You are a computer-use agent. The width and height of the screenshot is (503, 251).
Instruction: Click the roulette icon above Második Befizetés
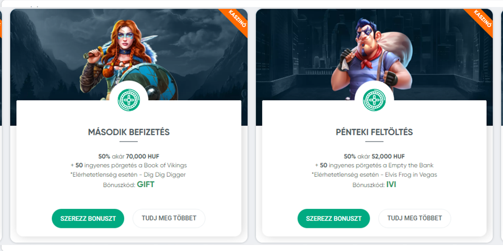pyautogui.click(x=129, y=99)
